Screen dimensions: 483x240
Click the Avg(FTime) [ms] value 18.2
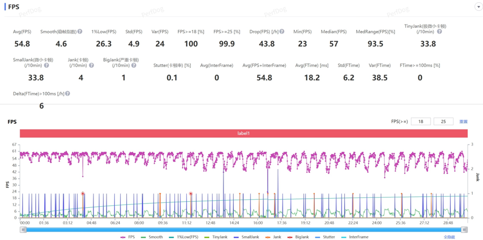pyautogui.click(x=312, y=78)
